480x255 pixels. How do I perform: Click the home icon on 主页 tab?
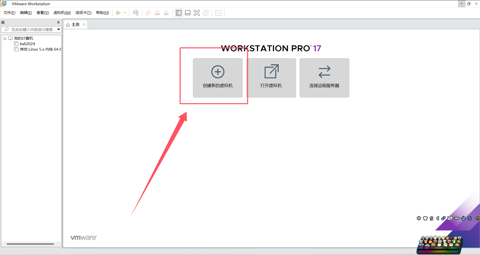[68, 25]
